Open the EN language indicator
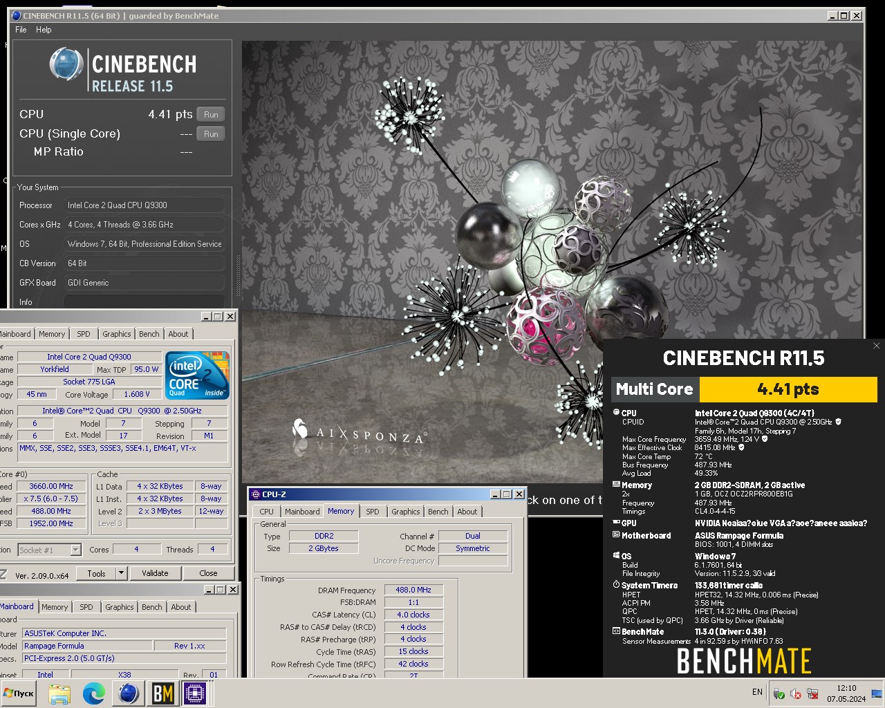The height and width of the screenshot is (708, 885). (757, 692)
